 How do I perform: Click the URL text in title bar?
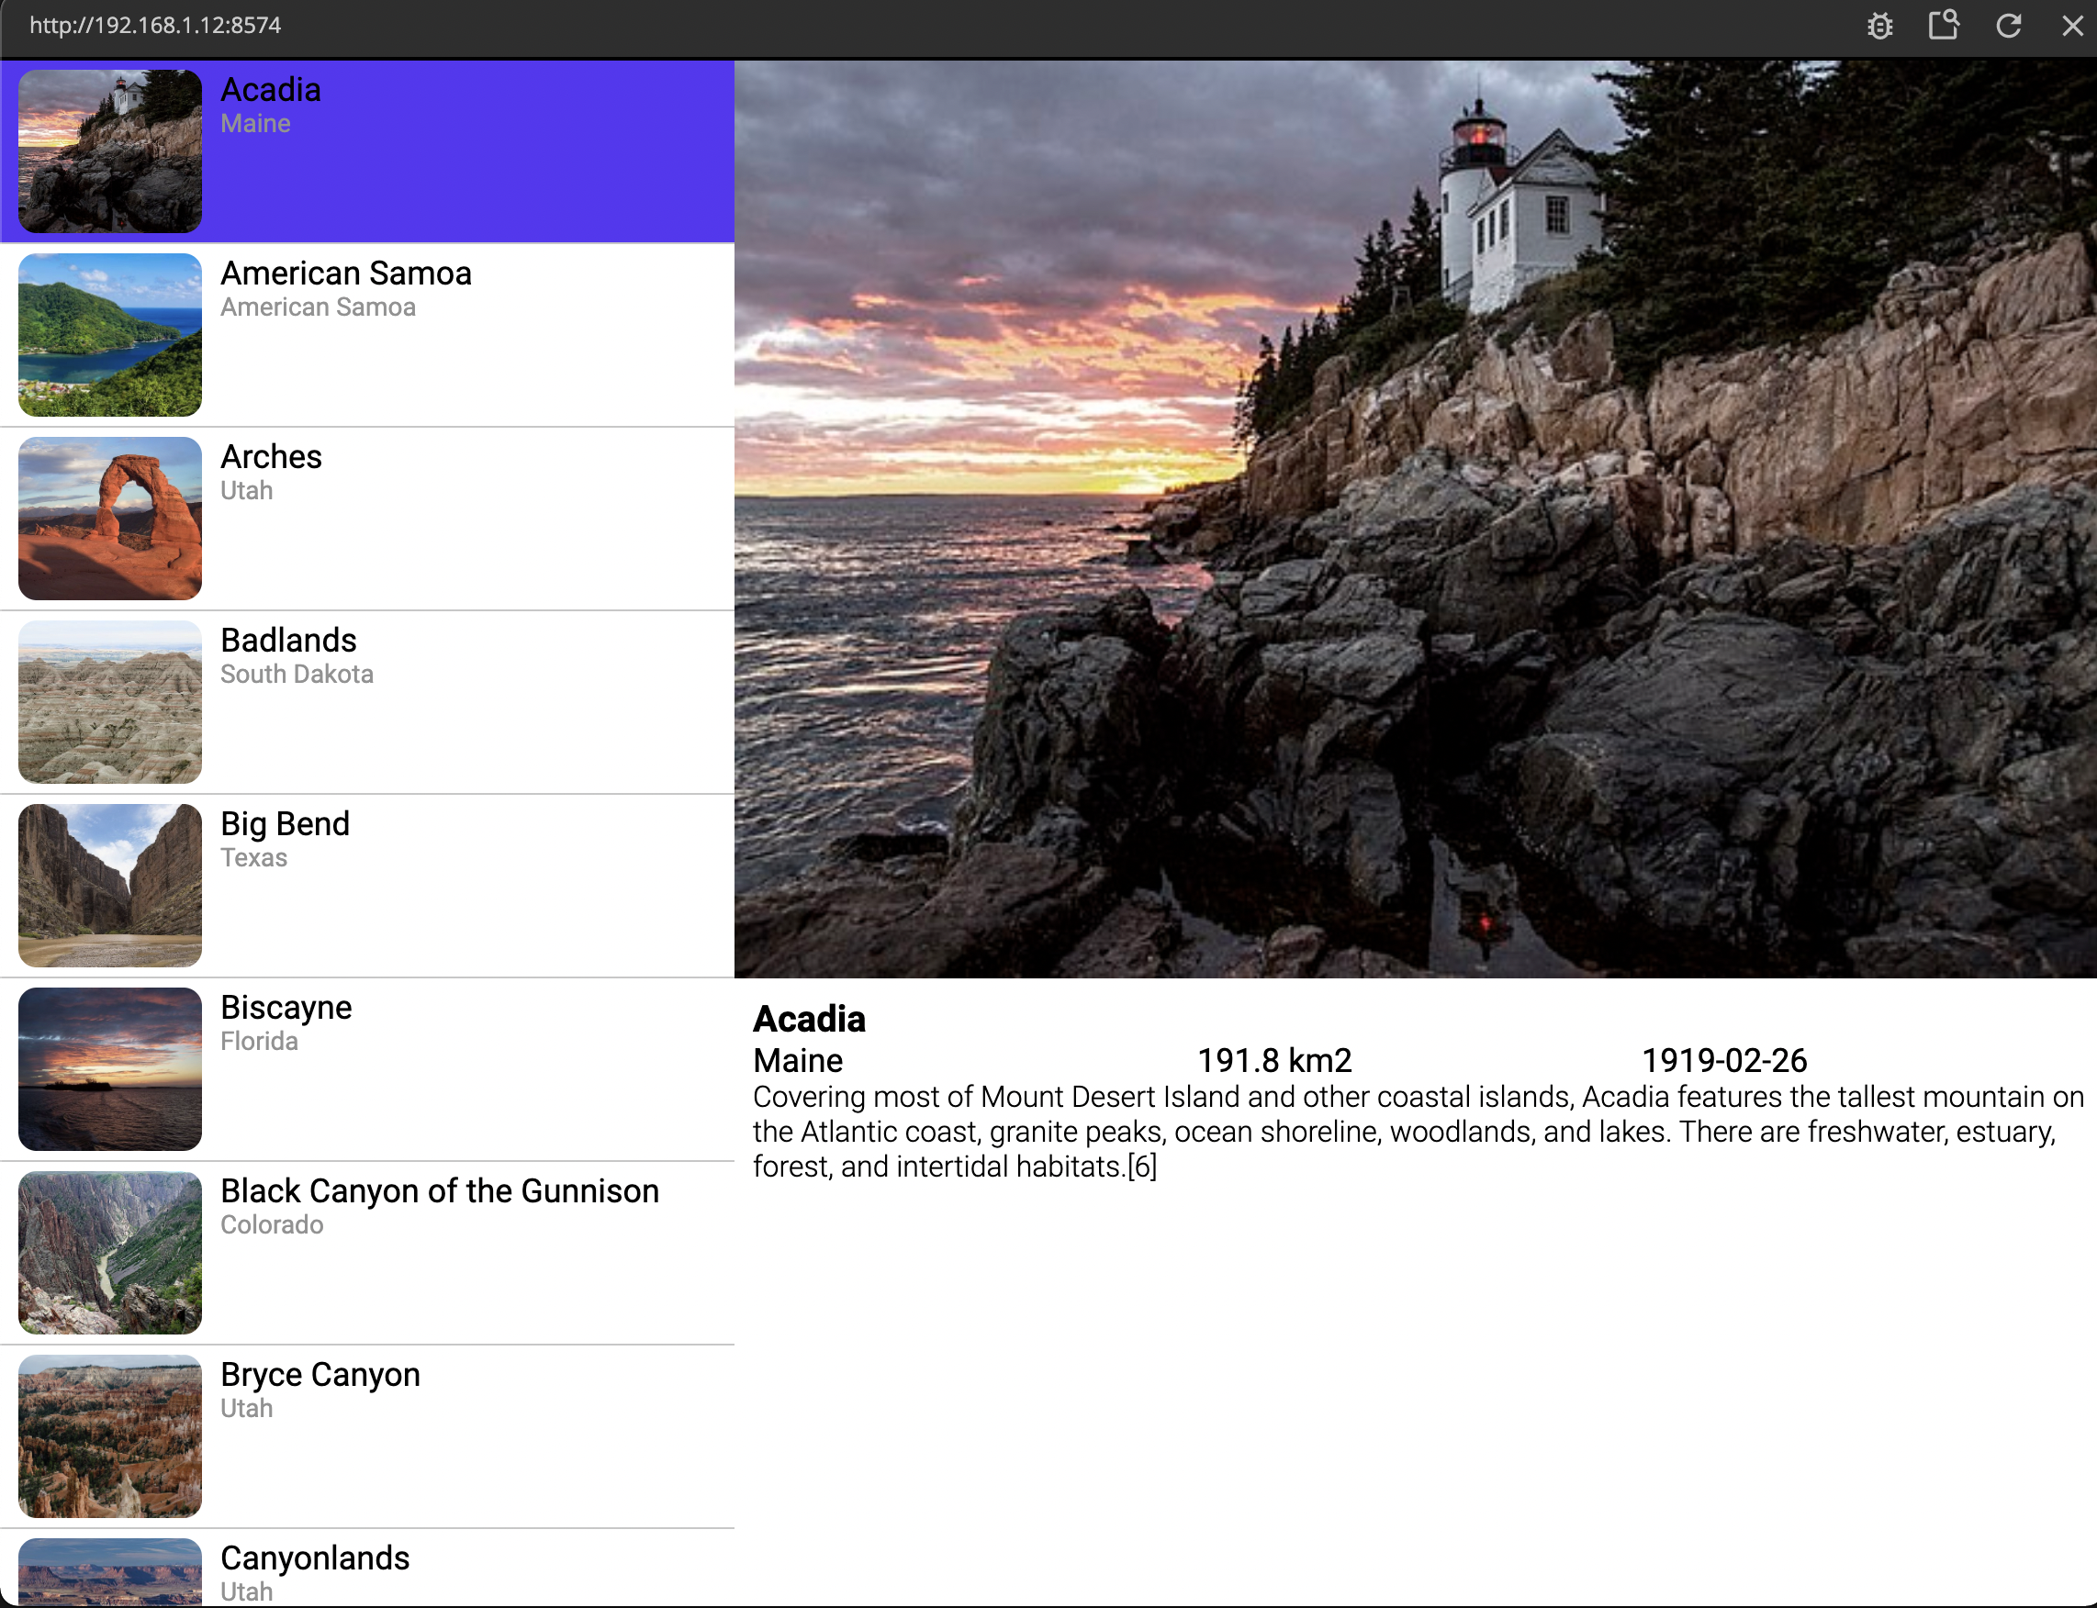pyautogui.click(x=155, y=26)
